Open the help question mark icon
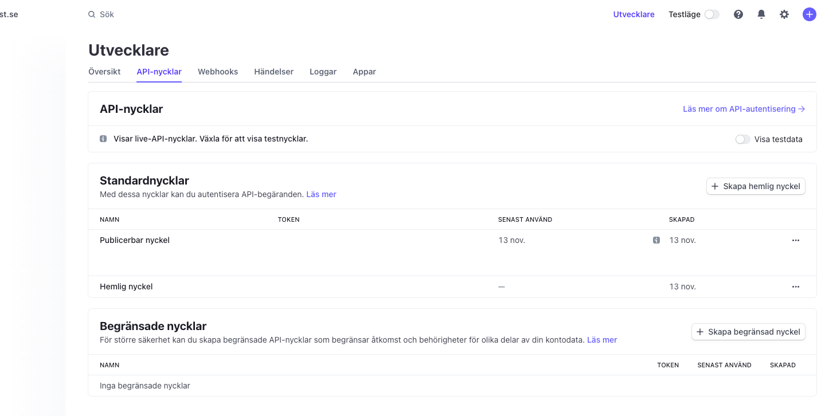Screen dimensions: 821x416 pos(738,14)
